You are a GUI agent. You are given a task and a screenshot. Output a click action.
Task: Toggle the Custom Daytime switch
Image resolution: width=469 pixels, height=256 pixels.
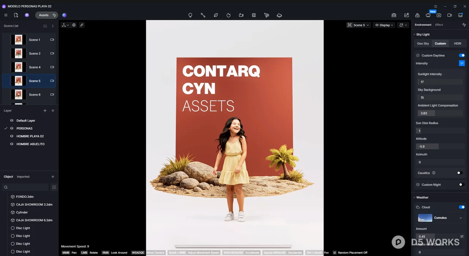click(x=462, y=55)
